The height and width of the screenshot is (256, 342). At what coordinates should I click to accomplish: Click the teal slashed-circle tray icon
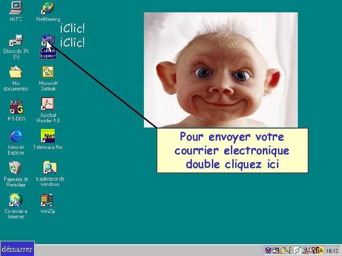click(297, 250)
